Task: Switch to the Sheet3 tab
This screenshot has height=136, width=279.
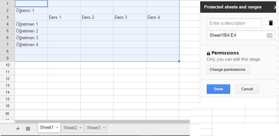Action: coord(93,128)
